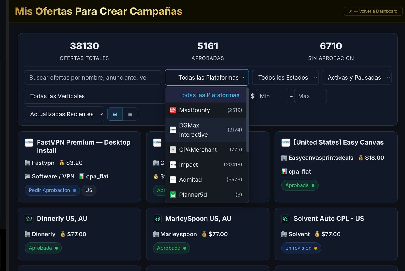Click building icon next to Easycanvasprintsdeals
The height and width of the screenshot is (271, 405).
pos(284,158)
